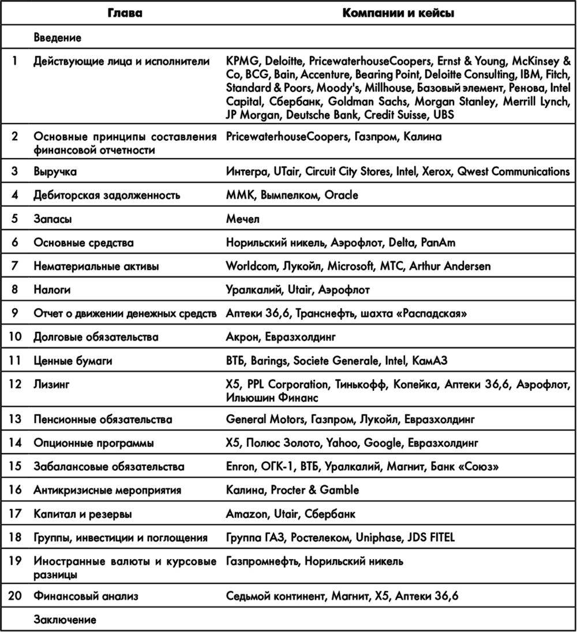Viewport: 577px width, 632px height.
Task: Click chapter title "Дебиторская задолженность"
Action: pos(107,196)
